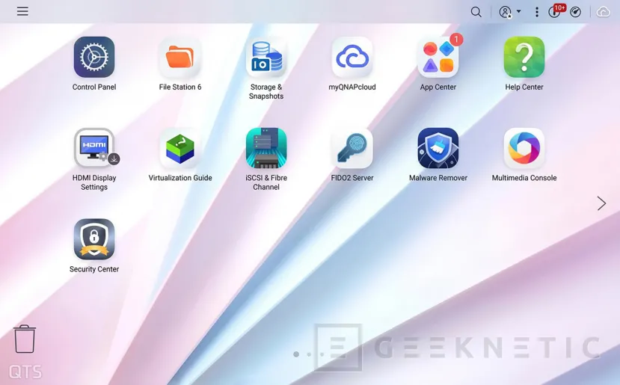The height and width of the screenshot is (385, 620).
Task: Open the Help Center
Action: (524, 58)
